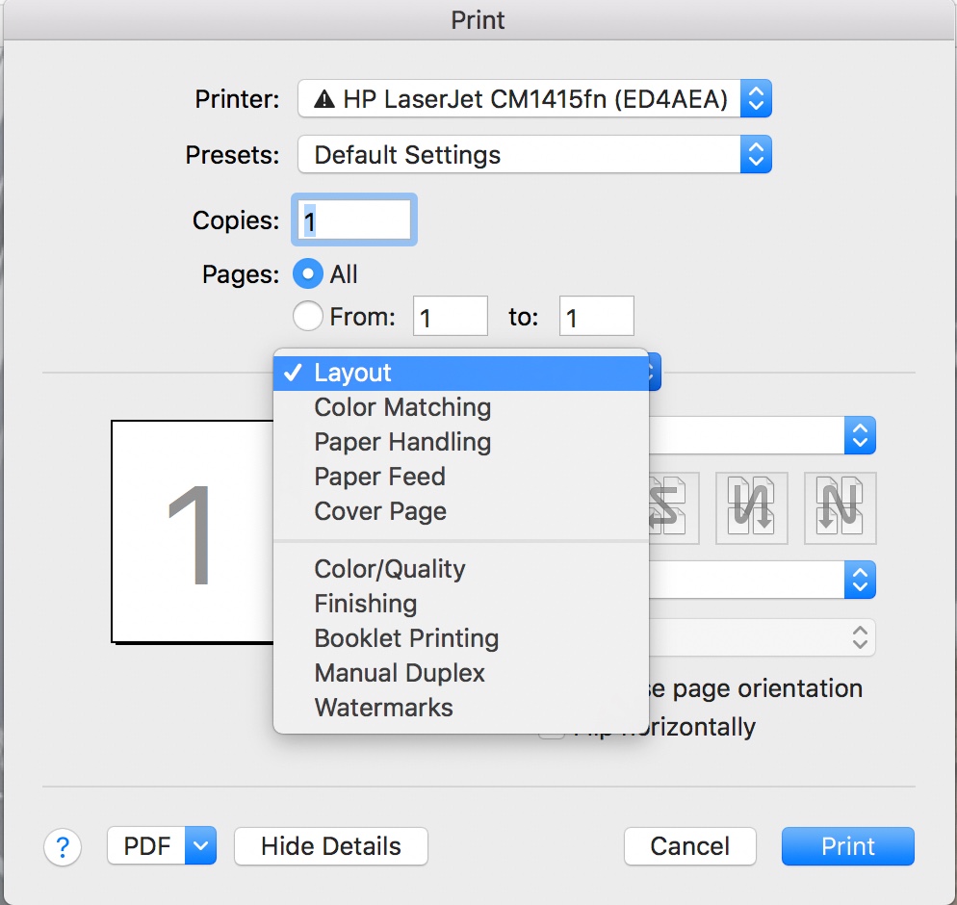Click the warning triangle beside the printer name
The width and height of the screenshot is (957, 905).
tap(324, 99)
